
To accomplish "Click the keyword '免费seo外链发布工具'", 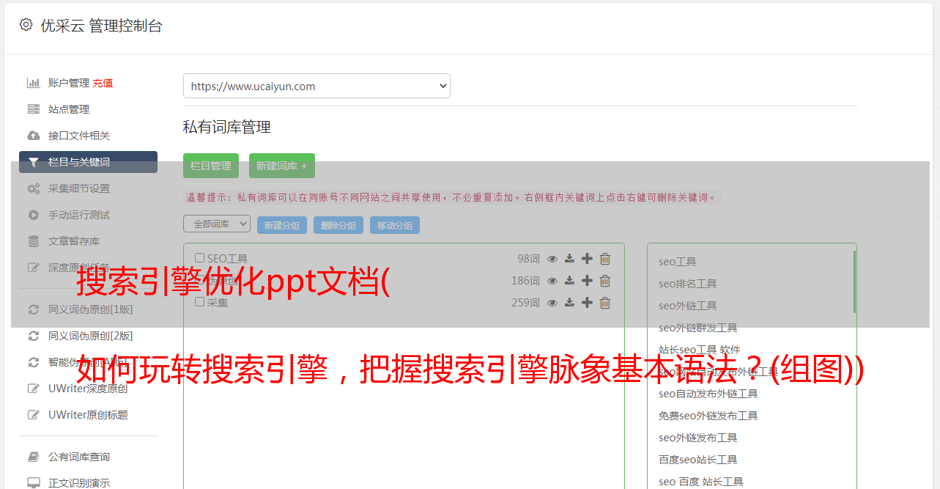I will pyautogui.click(x=708, y=416).
